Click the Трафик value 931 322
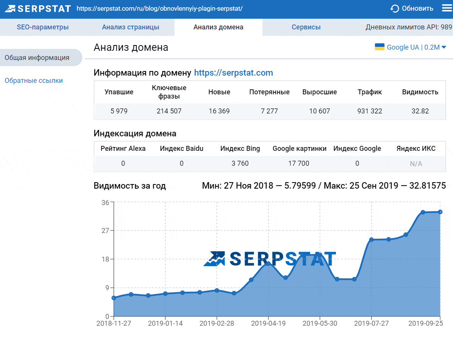This screenshot has width=453, height=341. pyautogui.click(x=370, y=111)
